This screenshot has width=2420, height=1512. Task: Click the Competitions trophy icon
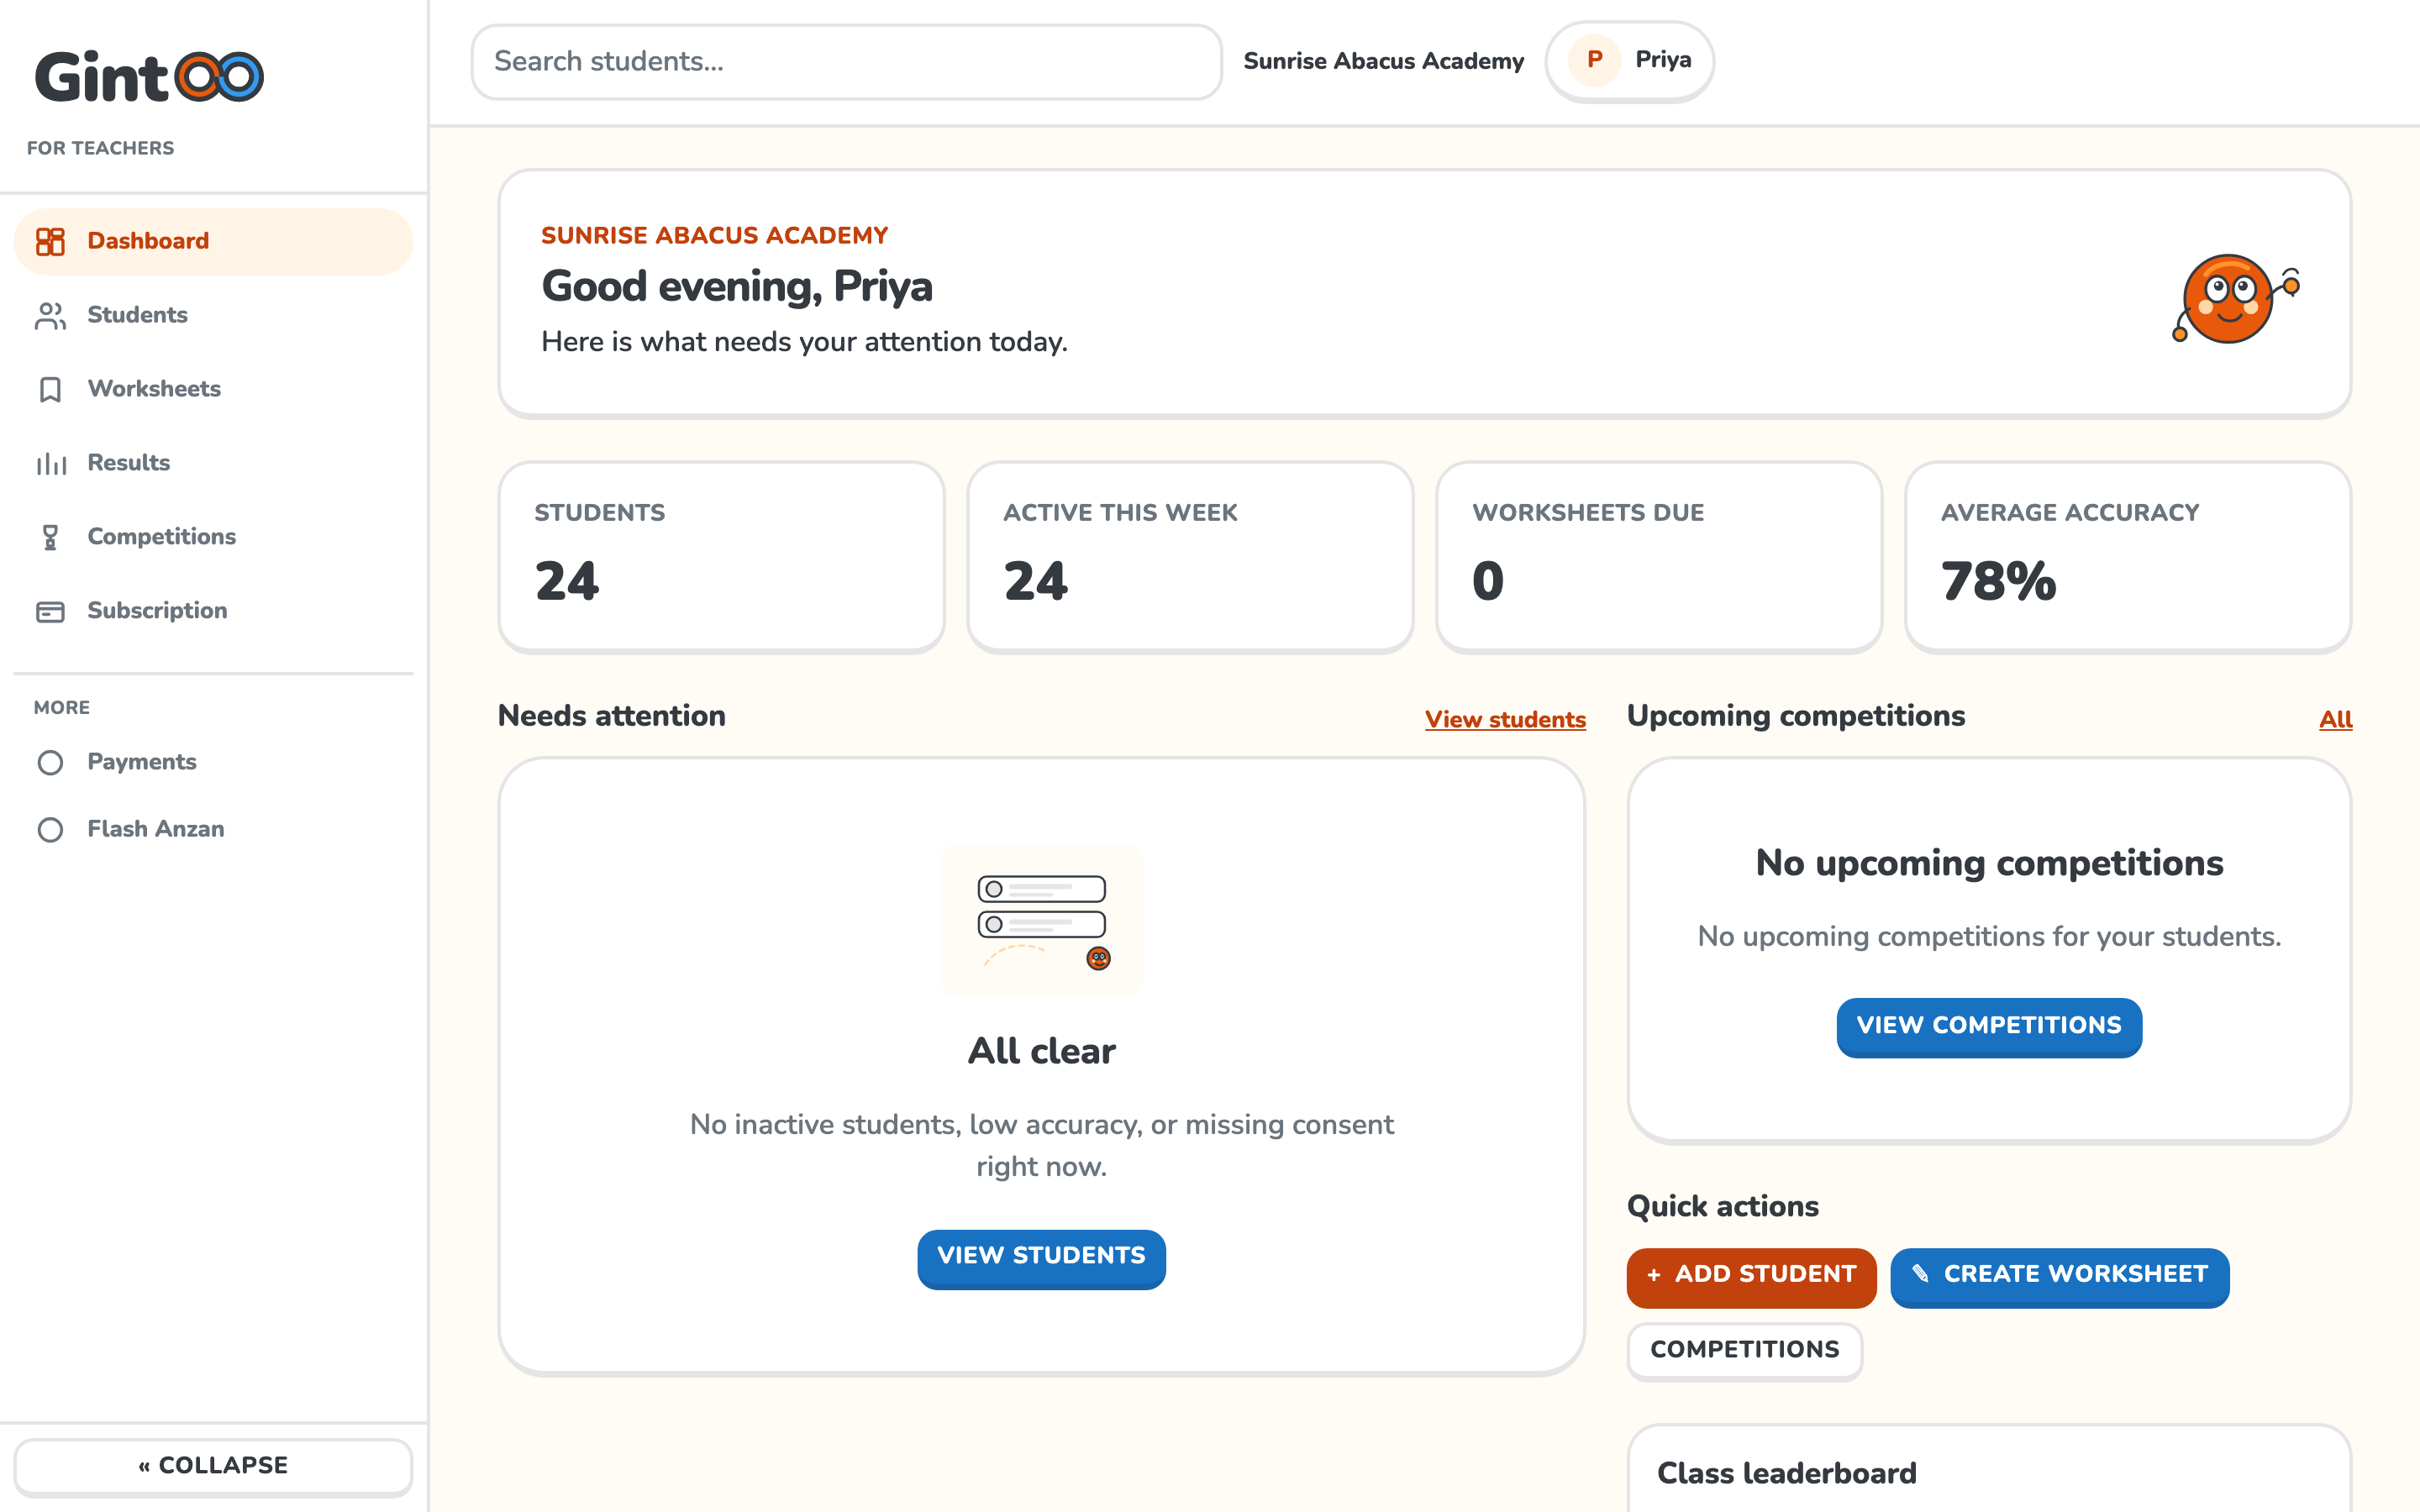click(x=50, y=537)
